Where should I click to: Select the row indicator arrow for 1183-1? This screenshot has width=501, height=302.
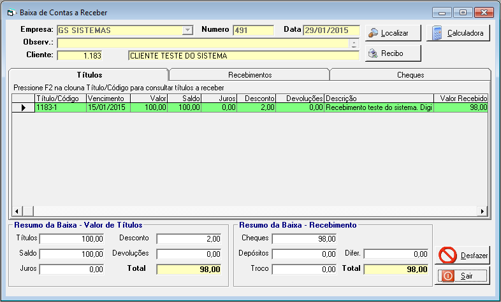24,108
